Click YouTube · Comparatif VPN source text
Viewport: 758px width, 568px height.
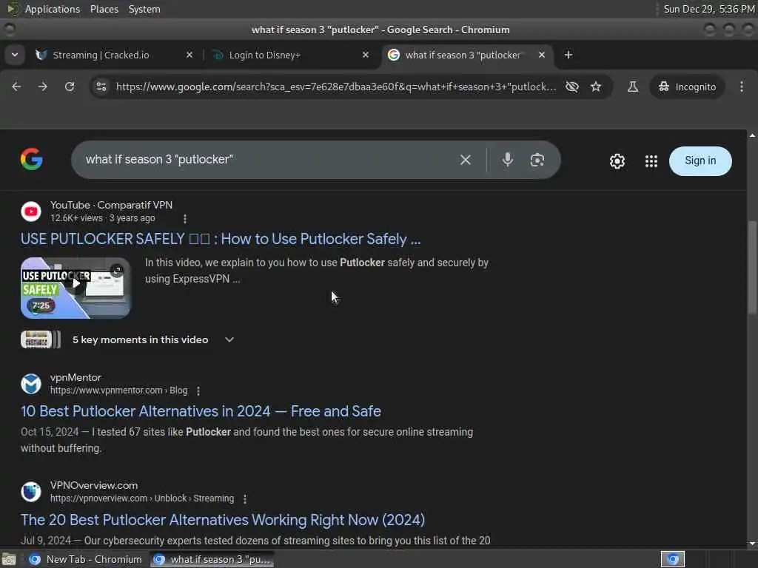point(111,206)
